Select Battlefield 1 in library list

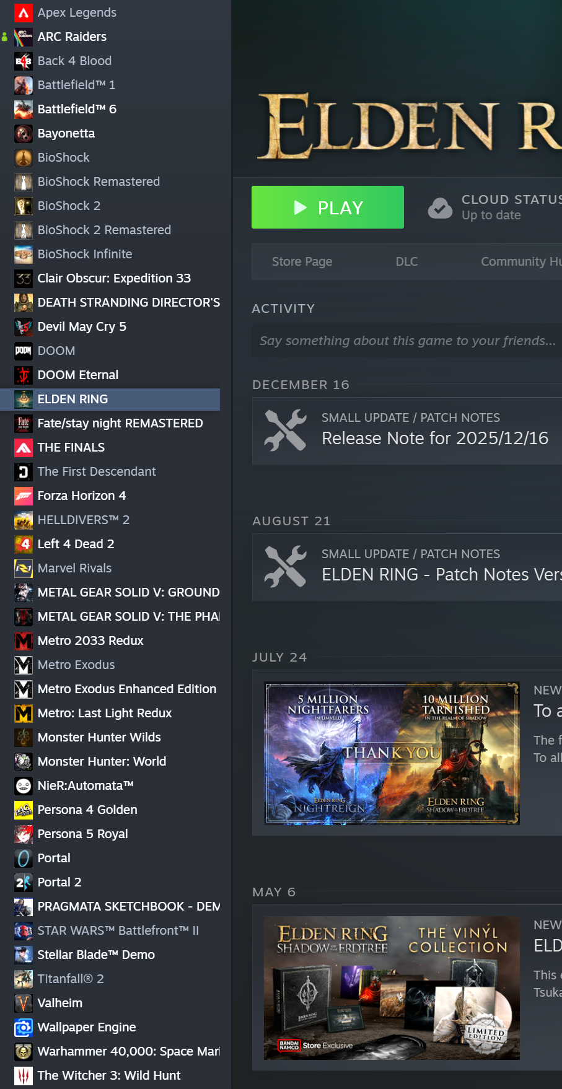point(110,85)
